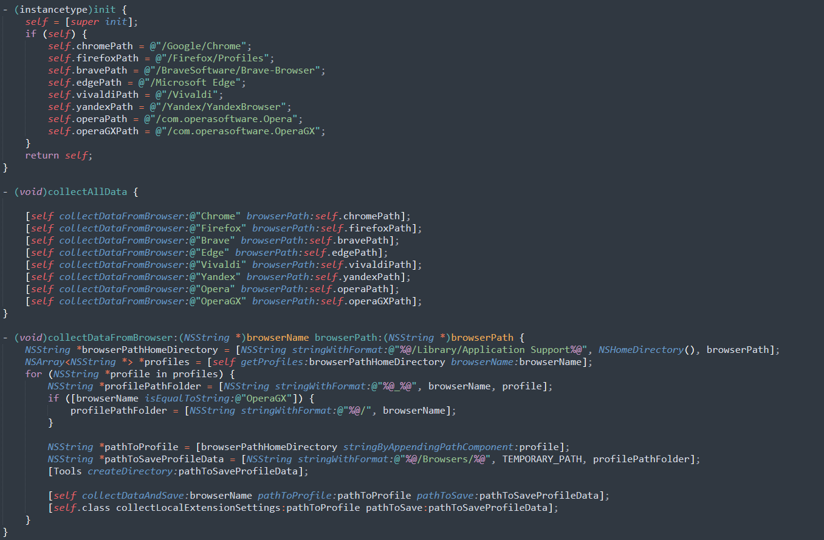Click the "for (NSString *profile in profiles)" line
Screen dimensions: 824x540
[130, 374]
